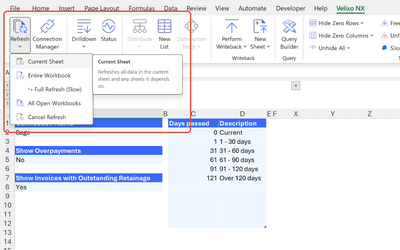400x250 pixels.
Task: Click the '1 - 30 days' cell
Action: pos(242,141)
